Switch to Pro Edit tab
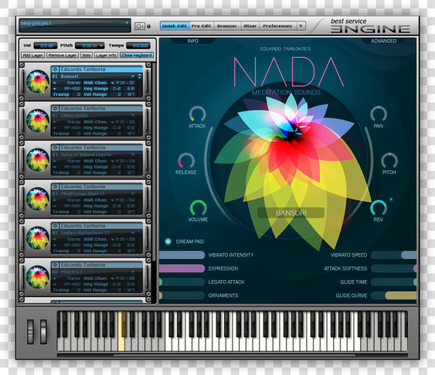This screenshot has width=435, height=375. 201,26
